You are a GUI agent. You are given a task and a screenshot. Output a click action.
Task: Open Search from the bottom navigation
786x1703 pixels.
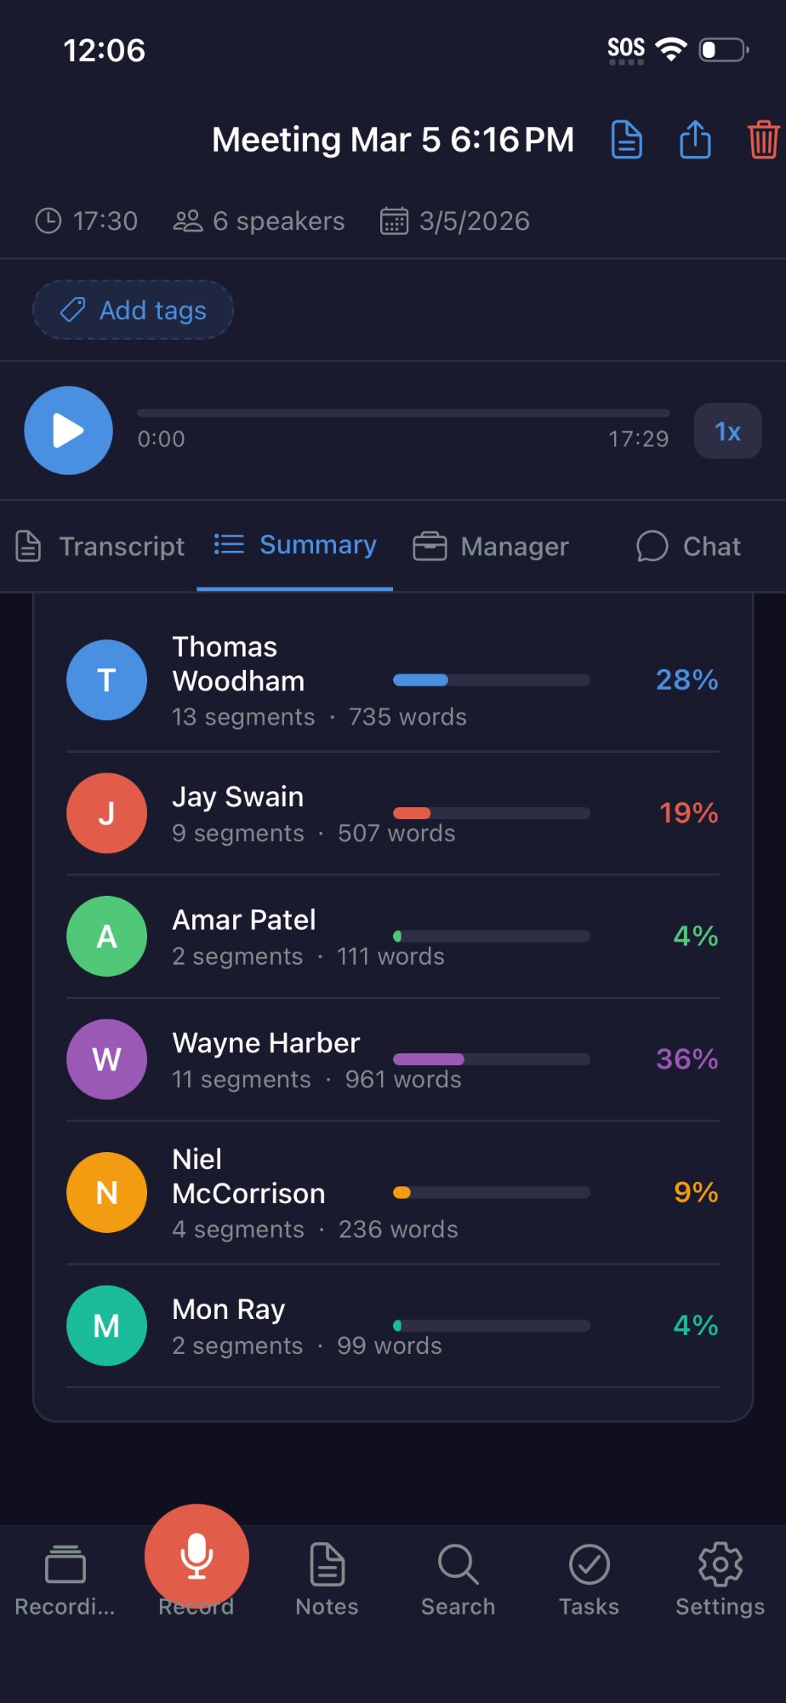coord(458,1580)
